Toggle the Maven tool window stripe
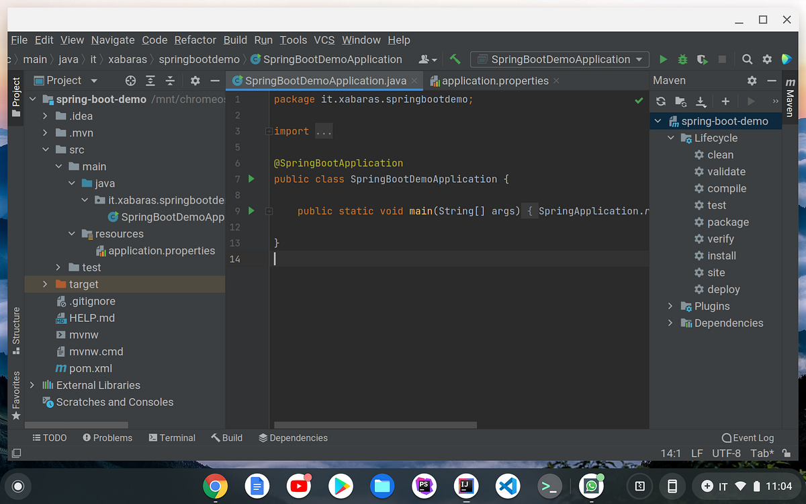Image resolution: width=806 pixels, height=504 pixels. coord(790,98)
